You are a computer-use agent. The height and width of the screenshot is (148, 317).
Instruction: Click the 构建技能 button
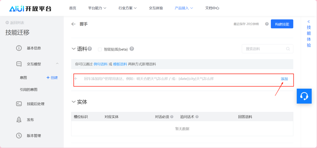pyautogui.click(x=282, y=24)
